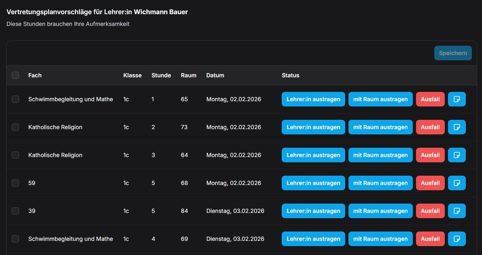Screen dimensions: 482x255
Task: Click note icon in Fach 59 row
Action: [457, 183]
